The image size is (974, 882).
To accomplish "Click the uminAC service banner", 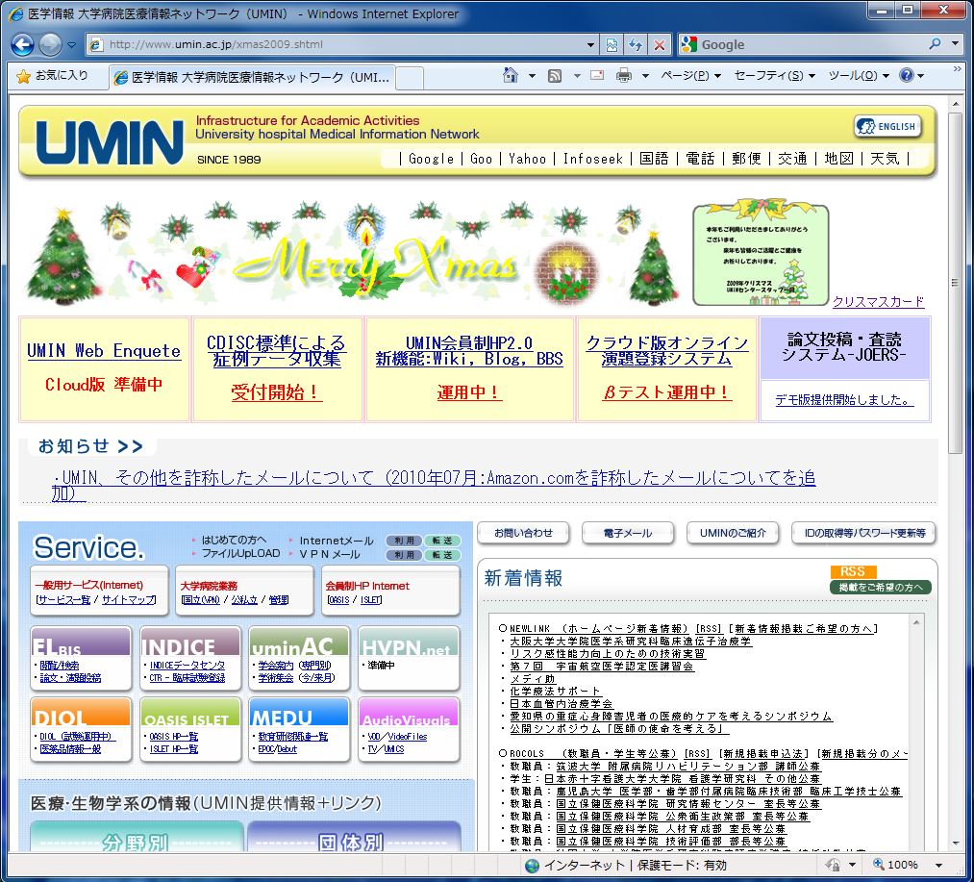I will point(299,643).
